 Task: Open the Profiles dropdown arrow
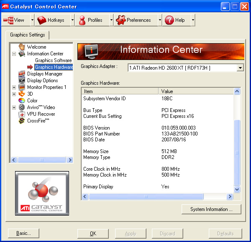click(111, 20)
